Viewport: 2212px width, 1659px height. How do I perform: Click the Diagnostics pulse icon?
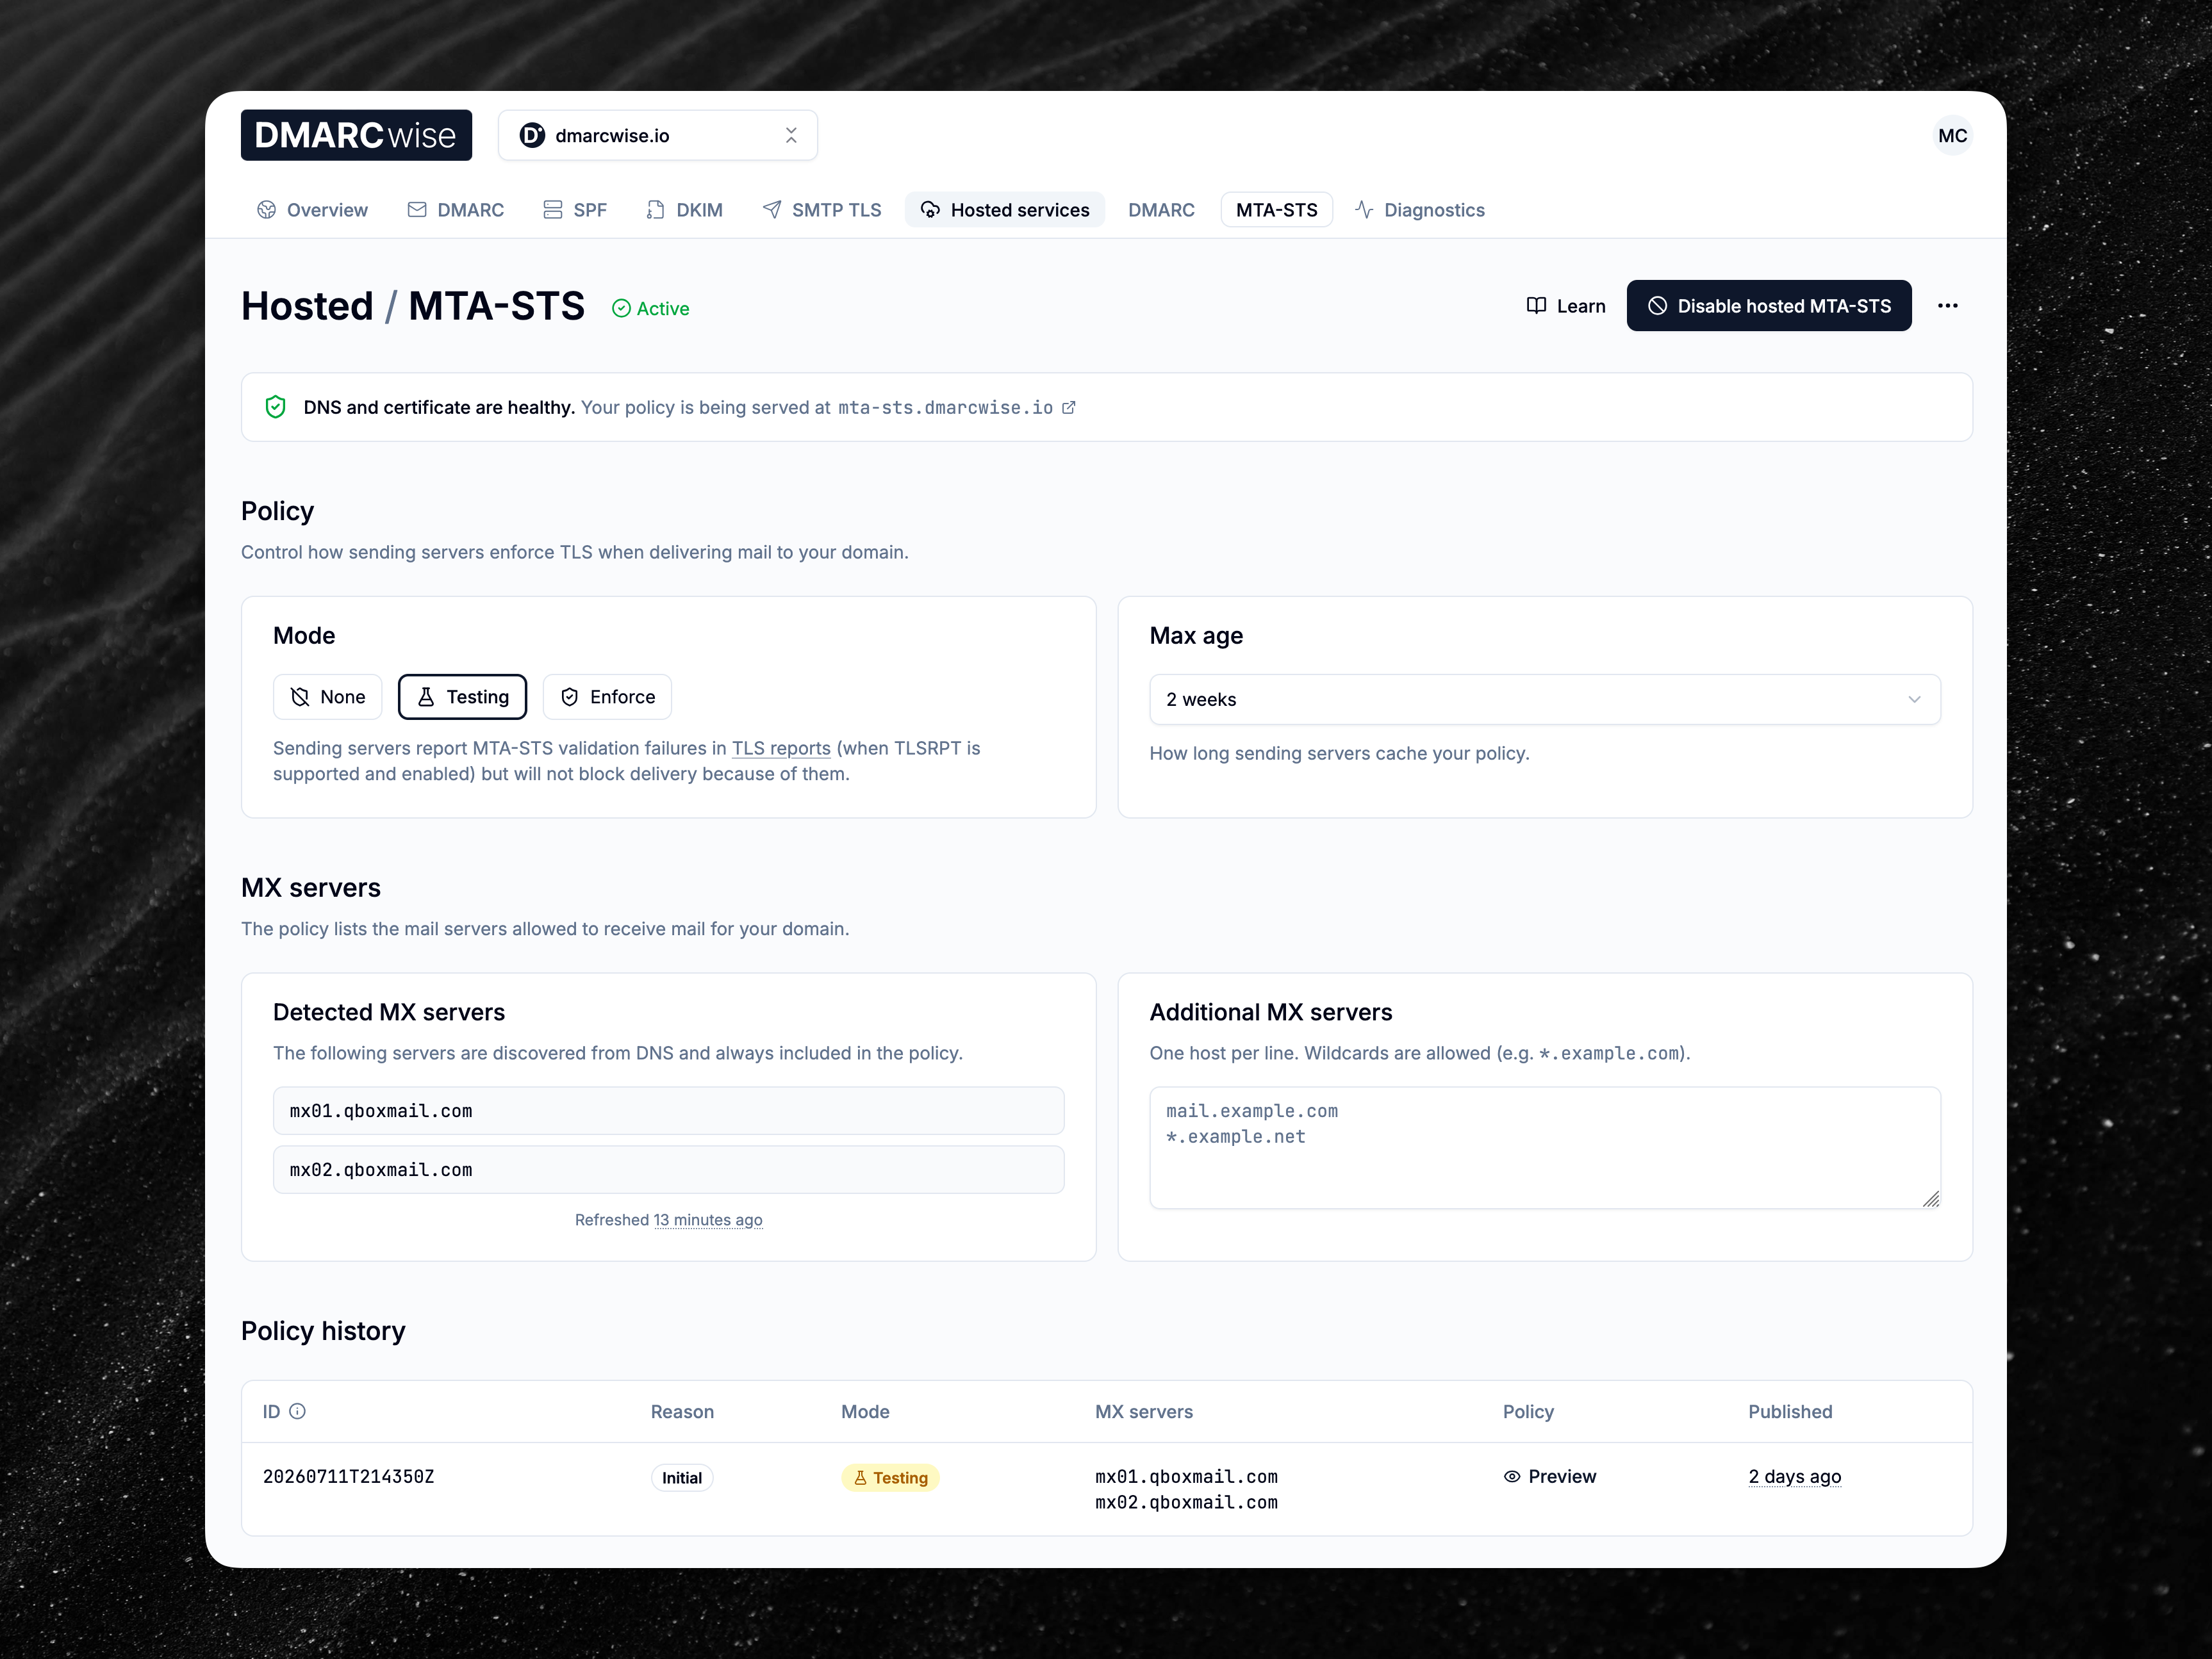[x=1364, y=210]
